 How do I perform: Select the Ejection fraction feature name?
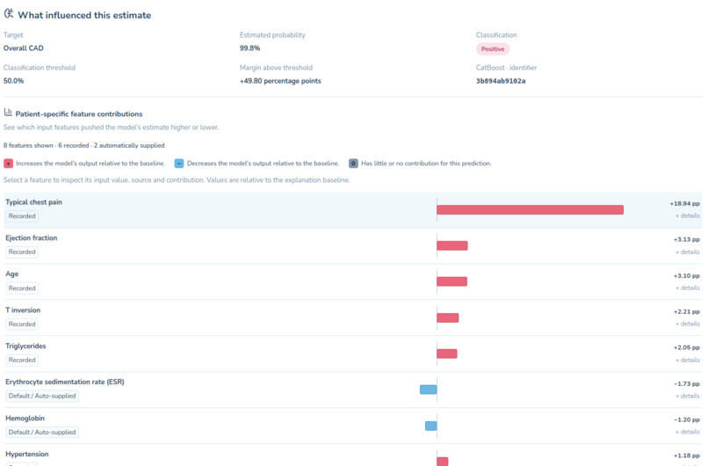(x=31, y=238)
